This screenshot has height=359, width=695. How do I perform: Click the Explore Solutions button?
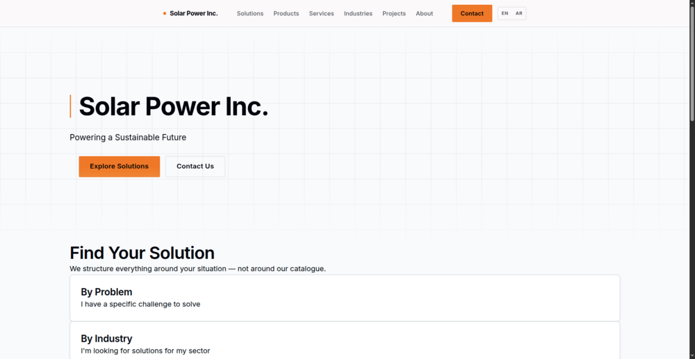point(119,167)
